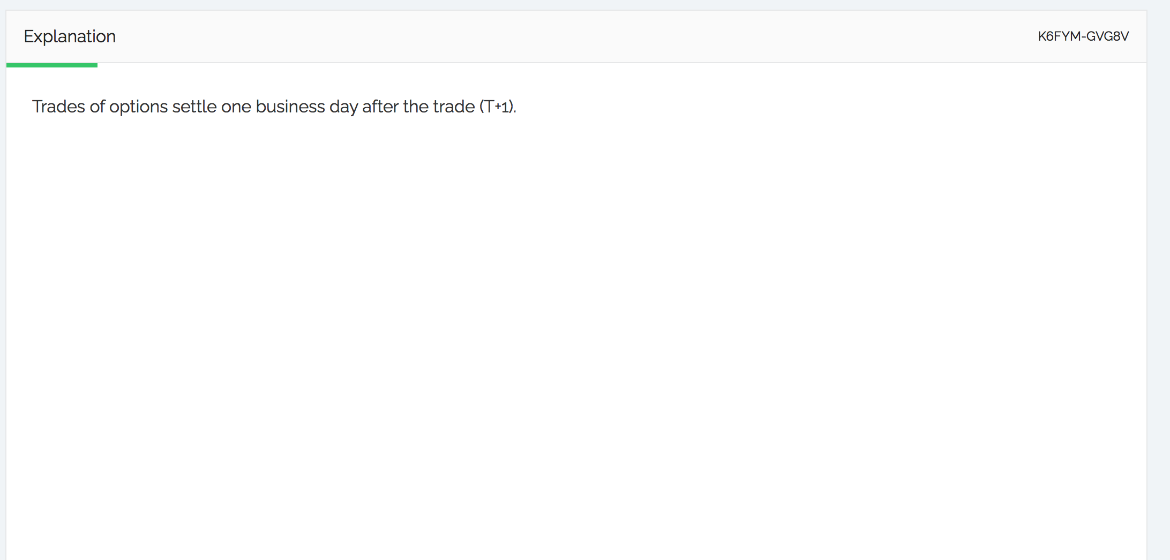Click the explanation sentence about options settlement
Viewport: 1170px width, 560px height.
point(273,107)
